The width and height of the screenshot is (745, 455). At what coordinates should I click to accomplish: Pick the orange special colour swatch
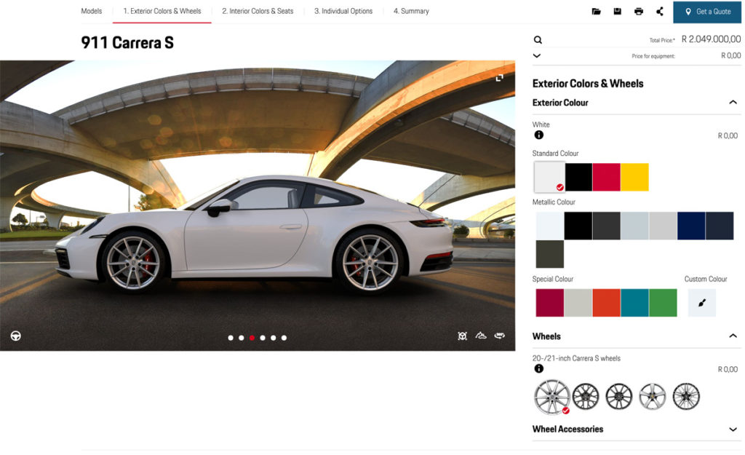pyautogui.click(x=606, y=303)
